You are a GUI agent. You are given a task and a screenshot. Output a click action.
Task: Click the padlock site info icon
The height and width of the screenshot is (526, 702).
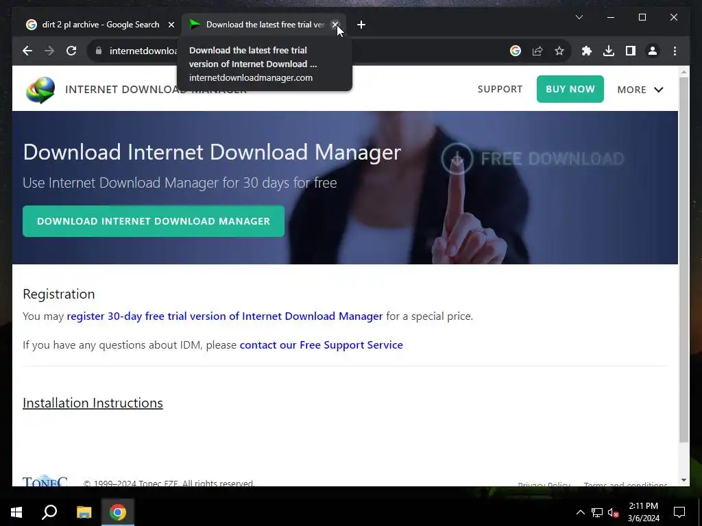(99, 51)
